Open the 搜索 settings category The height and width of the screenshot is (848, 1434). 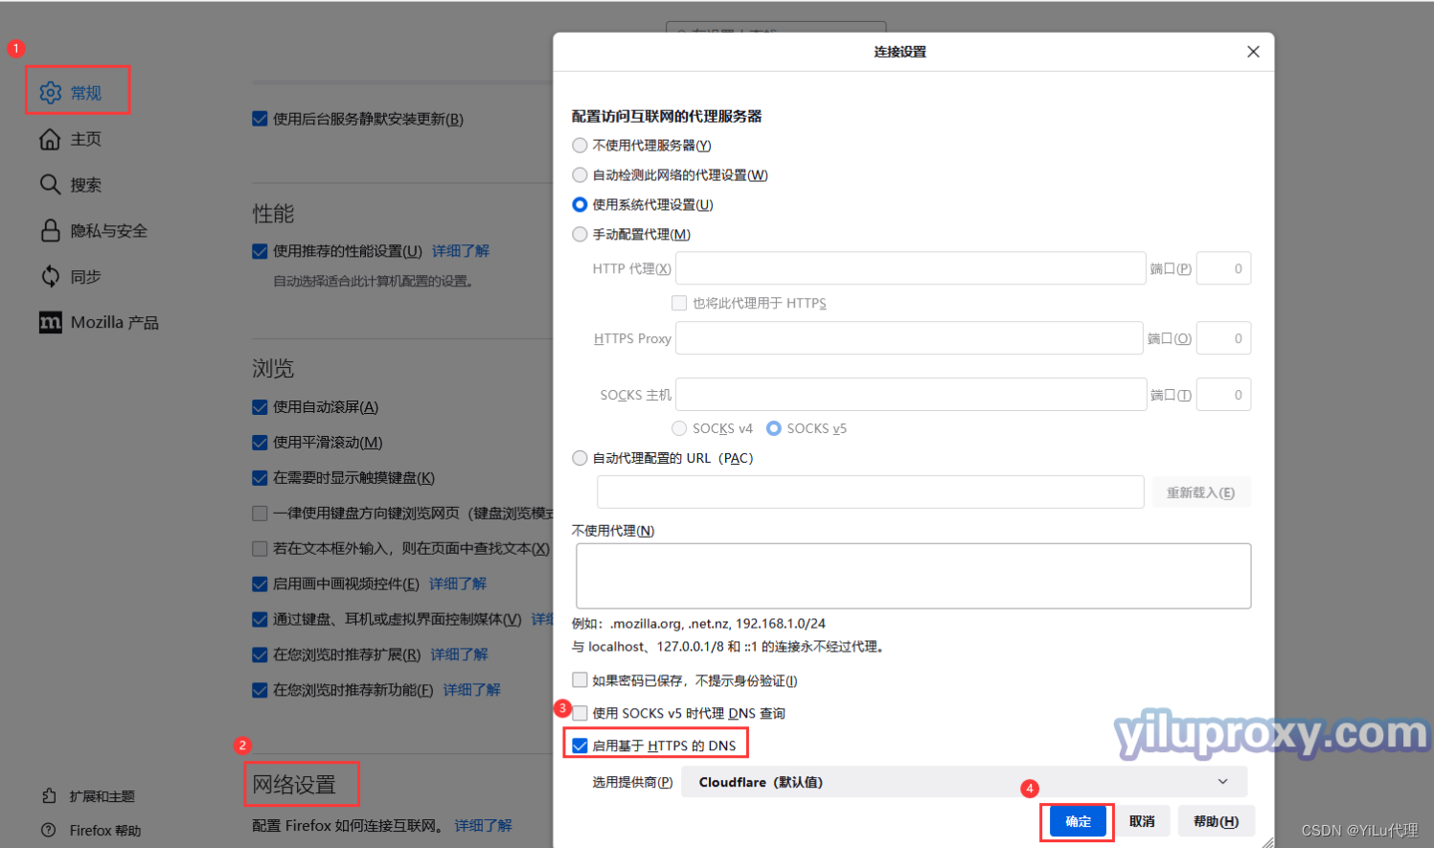pyautogui.click(x=85, y=184)
